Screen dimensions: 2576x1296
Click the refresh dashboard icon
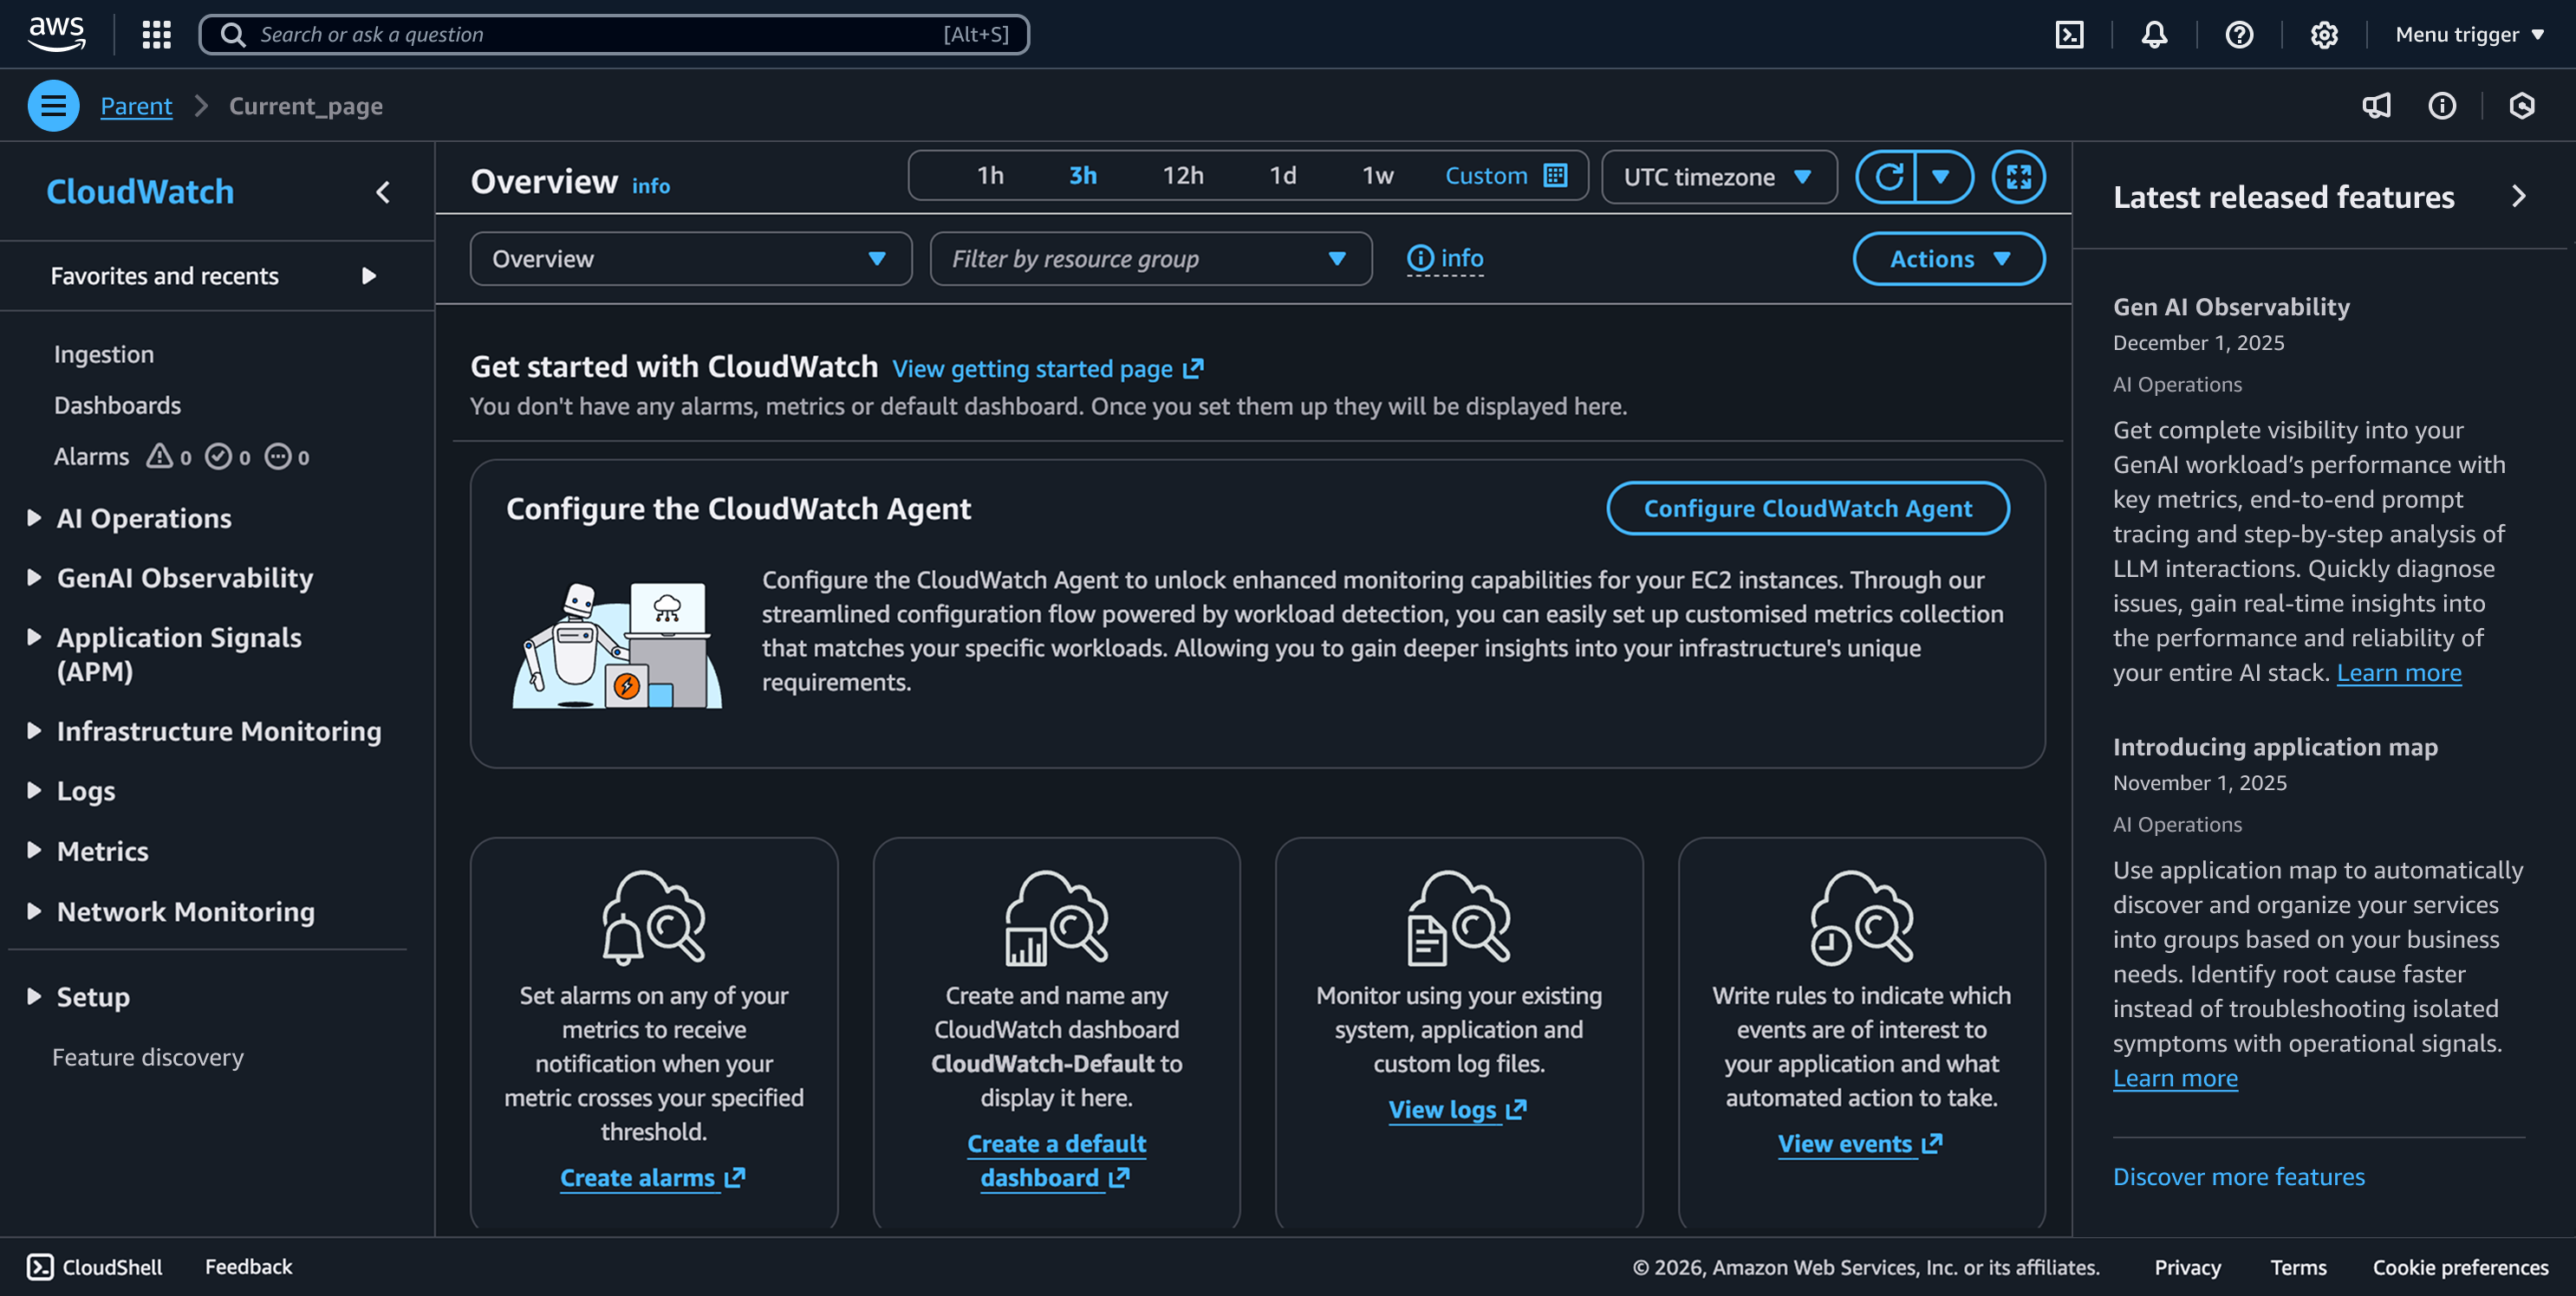pyautogui.click(x=1887, y=177)
